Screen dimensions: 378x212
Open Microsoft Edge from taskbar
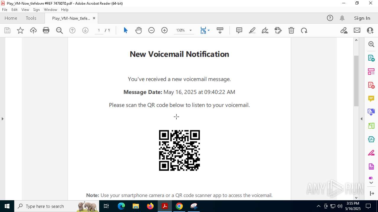121,206
